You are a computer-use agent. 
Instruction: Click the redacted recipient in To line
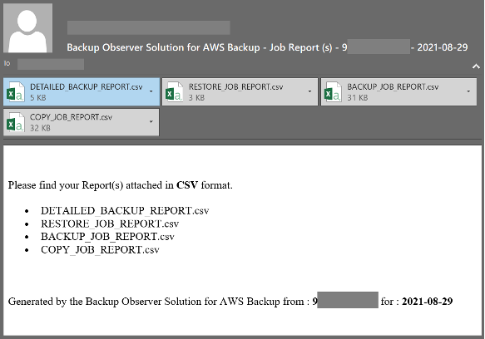pyautogui.click(x=51, y=64)
